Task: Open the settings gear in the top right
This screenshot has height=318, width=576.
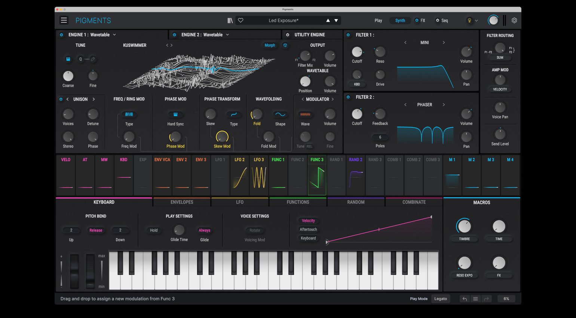Action: click(x=514, y=21)
